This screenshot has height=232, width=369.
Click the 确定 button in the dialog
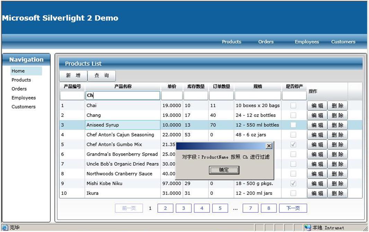tap(224, 170)
